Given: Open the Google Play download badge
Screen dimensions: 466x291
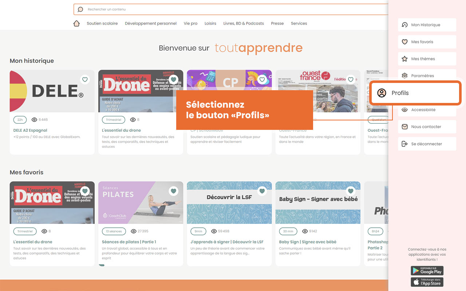Looking at the screenshot, I should click(x=427, y=271).
